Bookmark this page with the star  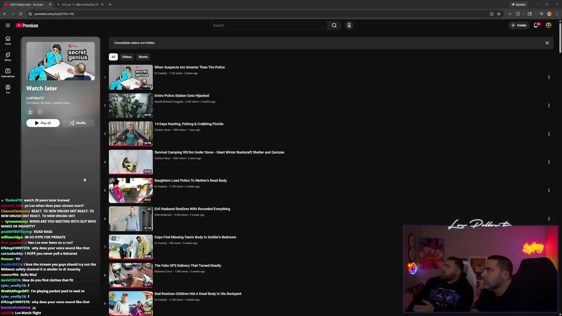pos(499,14)
